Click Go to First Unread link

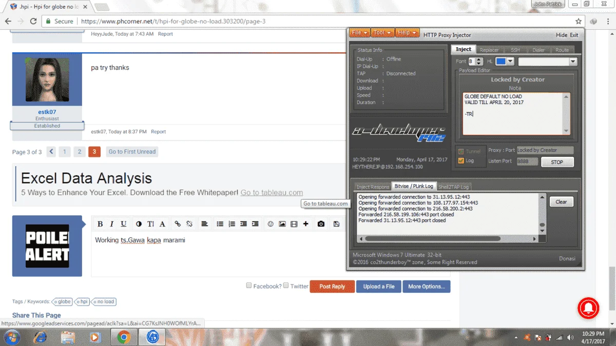pos(132,152)
